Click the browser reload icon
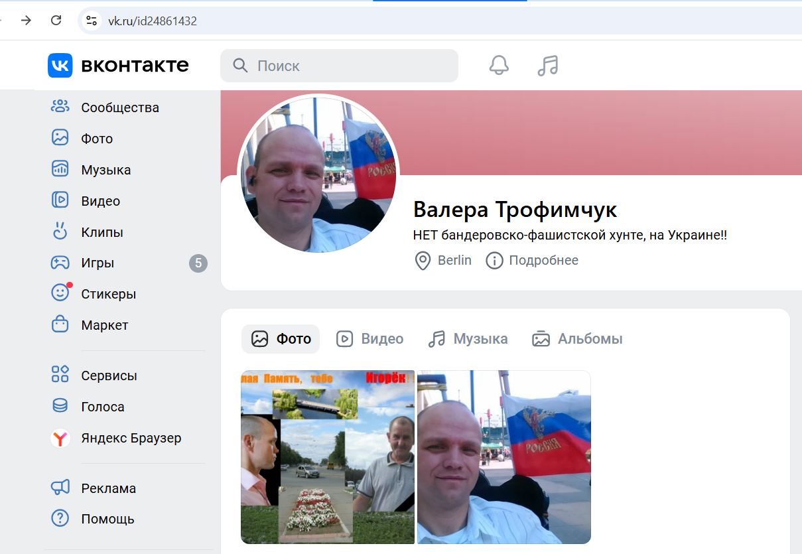This screenshot has width=802, height=554. pos(56,21)
